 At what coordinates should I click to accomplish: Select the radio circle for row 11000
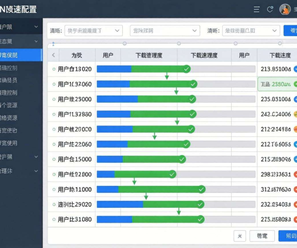[54, 189]
